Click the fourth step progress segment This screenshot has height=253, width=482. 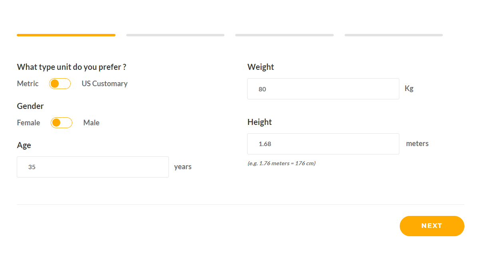(x=393, y=35)
